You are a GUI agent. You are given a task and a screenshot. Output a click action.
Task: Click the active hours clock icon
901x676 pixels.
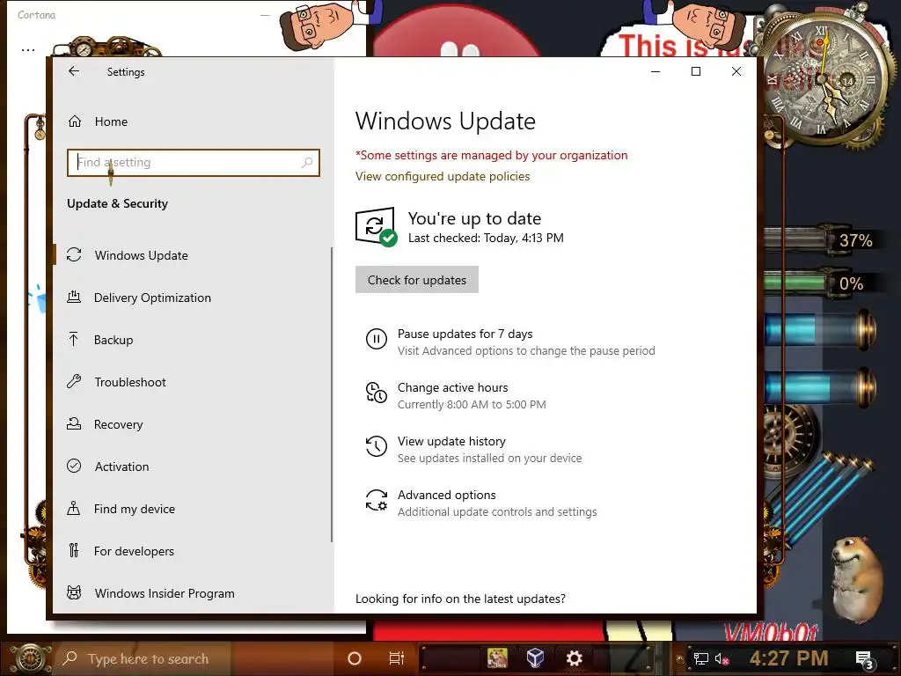tap(377, 393)
